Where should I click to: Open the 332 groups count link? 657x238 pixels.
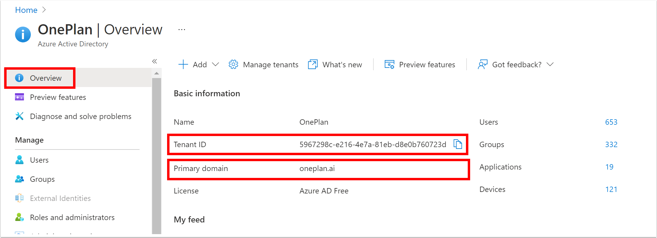coord(611,144)
